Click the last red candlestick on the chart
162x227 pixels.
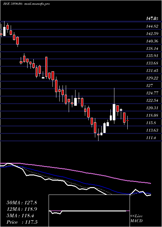tap(128, 120)
